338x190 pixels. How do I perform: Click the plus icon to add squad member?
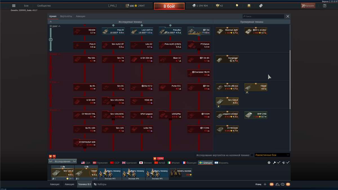[265, 184]
